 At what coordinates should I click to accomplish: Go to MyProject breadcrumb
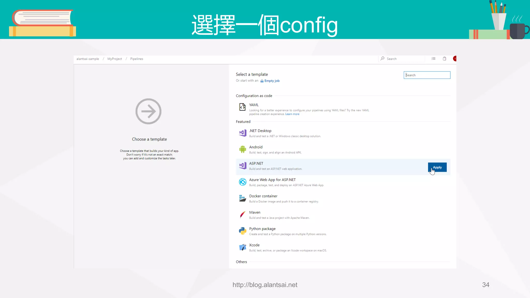click(x=115, y=59)
